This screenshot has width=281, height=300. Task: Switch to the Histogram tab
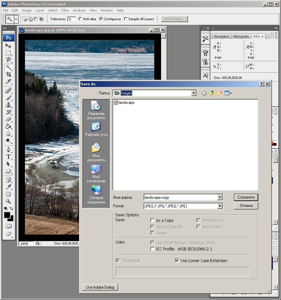tap(241, 36)
